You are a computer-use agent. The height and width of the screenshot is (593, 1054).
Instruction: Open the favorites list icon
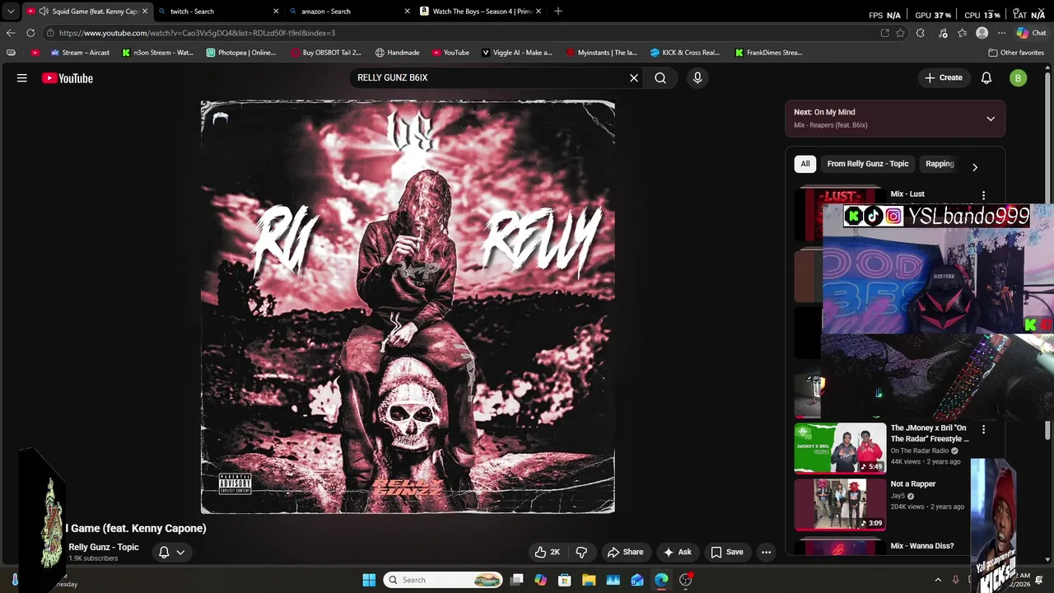(962, 33)
